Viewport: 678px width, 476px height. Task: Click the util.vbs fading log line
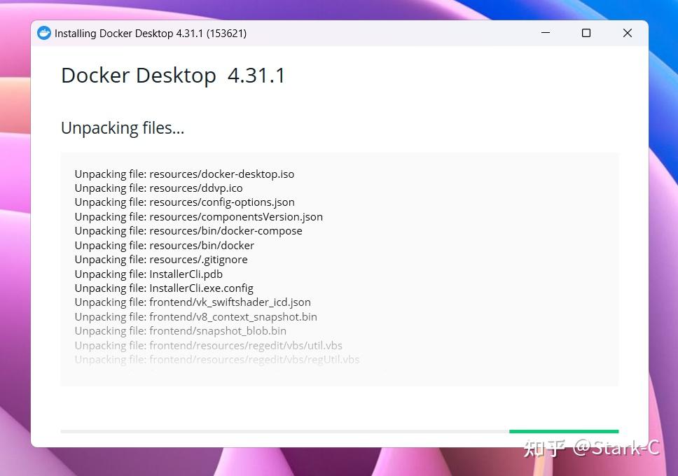point(209,345)
